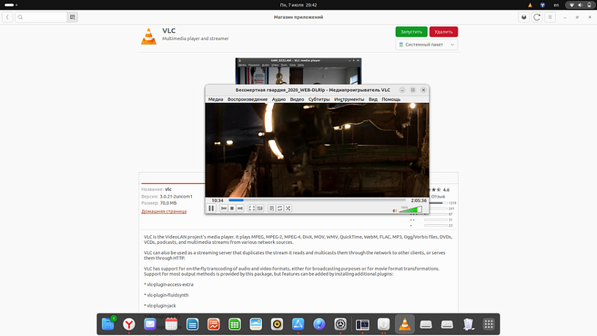Mute audio using VLC speaker icon

[x=395, y=210]
